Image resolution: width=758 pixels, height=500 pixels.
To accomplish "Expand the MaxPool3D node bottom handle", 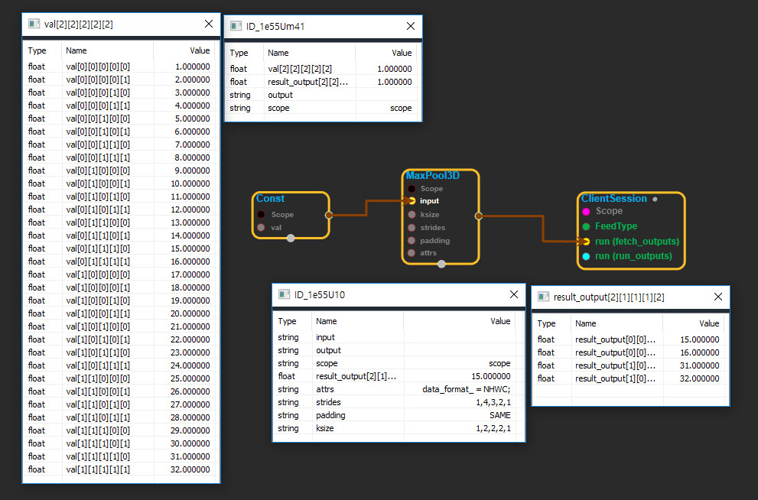I will 441,265.
